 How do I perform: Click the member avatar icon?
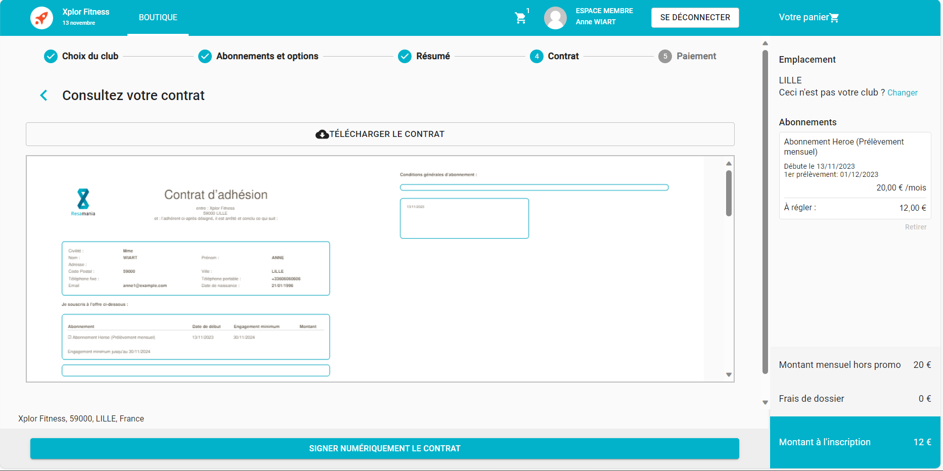pyautogui.click(x=555, y=18)
